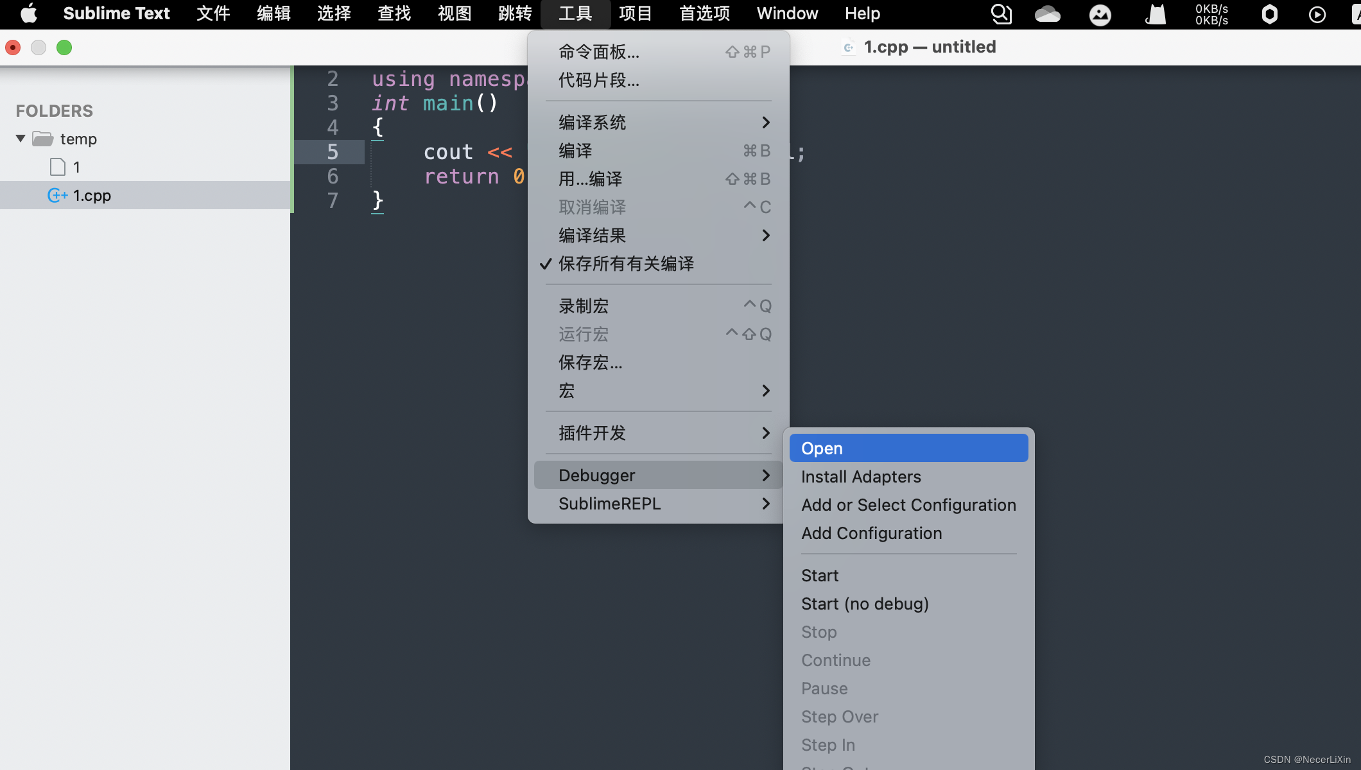Viewport: 1361px width, 770px height.
Task: Choose Add or Select Configuration
Action: (x=908, y=505)
